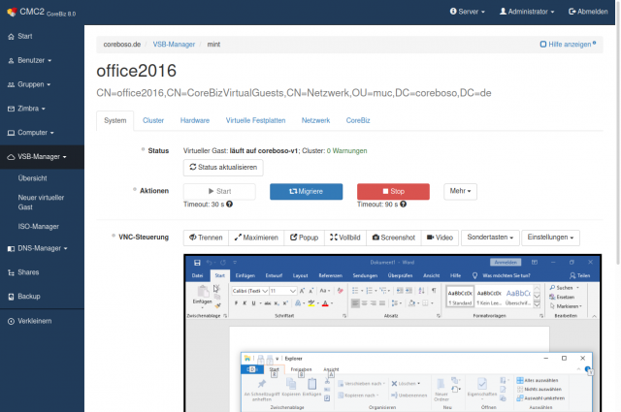Click Löschen delete icon in Explorer ribbon
This screenshot has height=412, width=621.
coord(394,384)
